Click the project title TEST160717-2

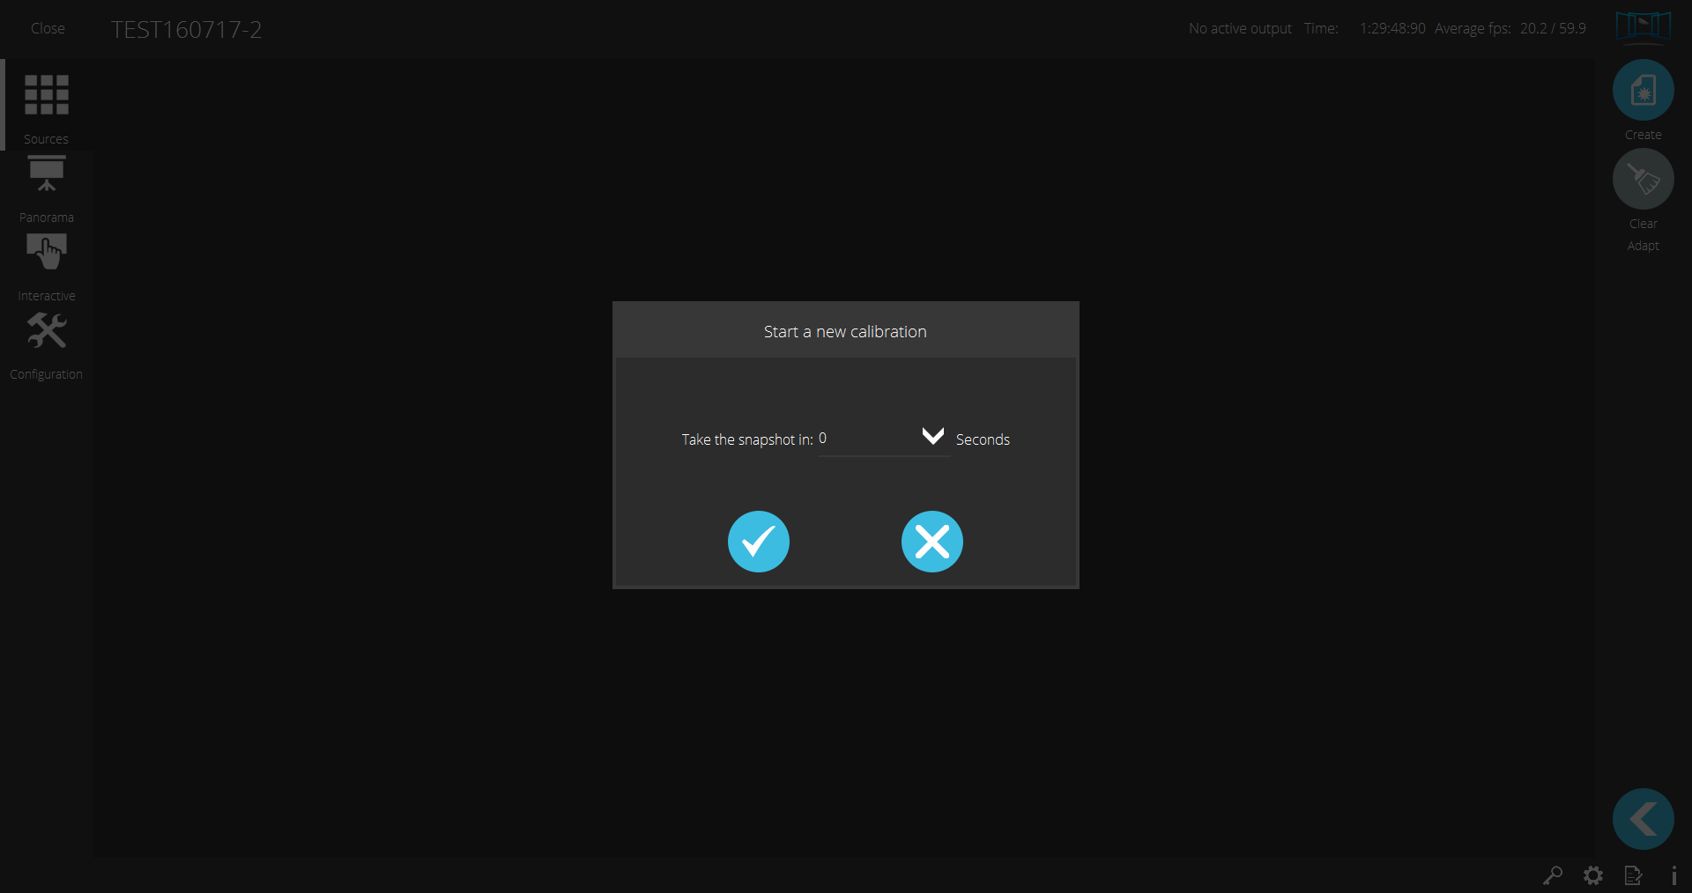click(187, 30)
